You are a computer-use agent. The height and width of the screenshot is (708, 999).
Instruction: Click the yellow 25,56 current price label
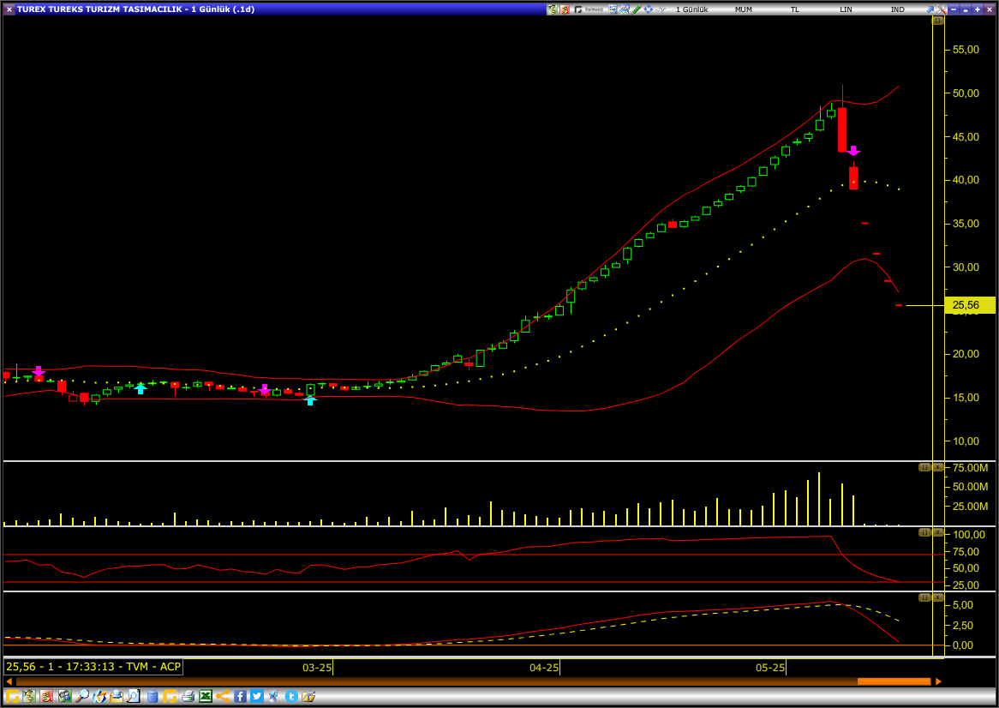[971, 305]
